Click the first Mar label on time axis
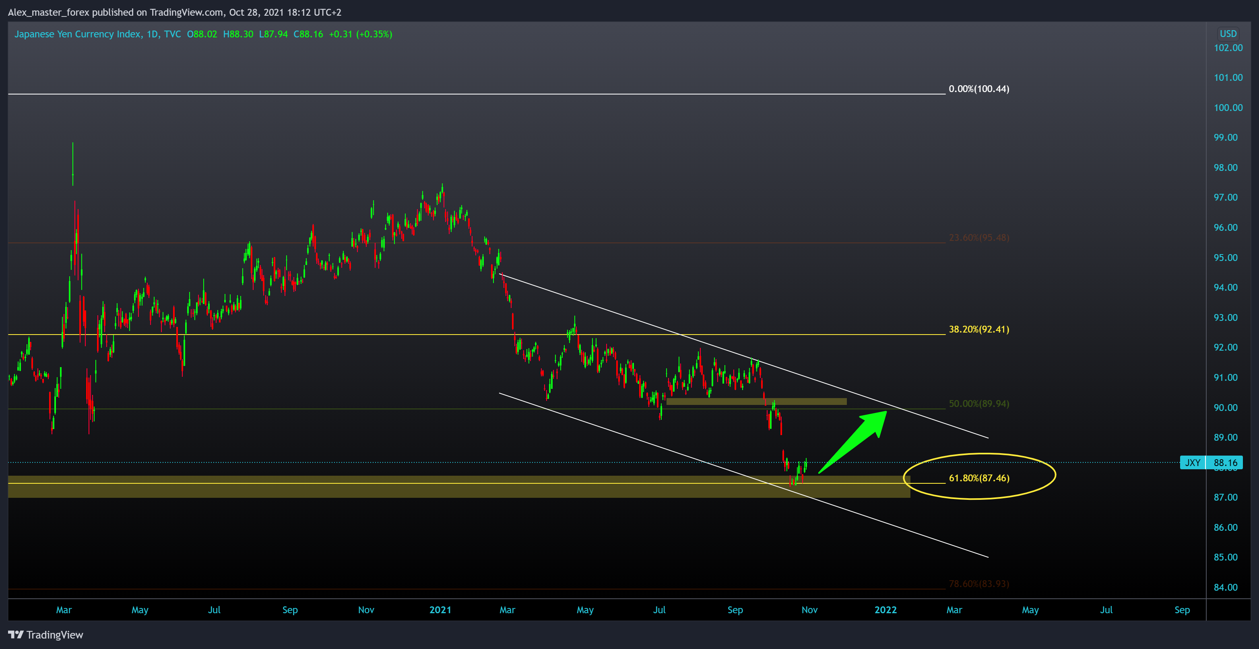 (64, 610)
